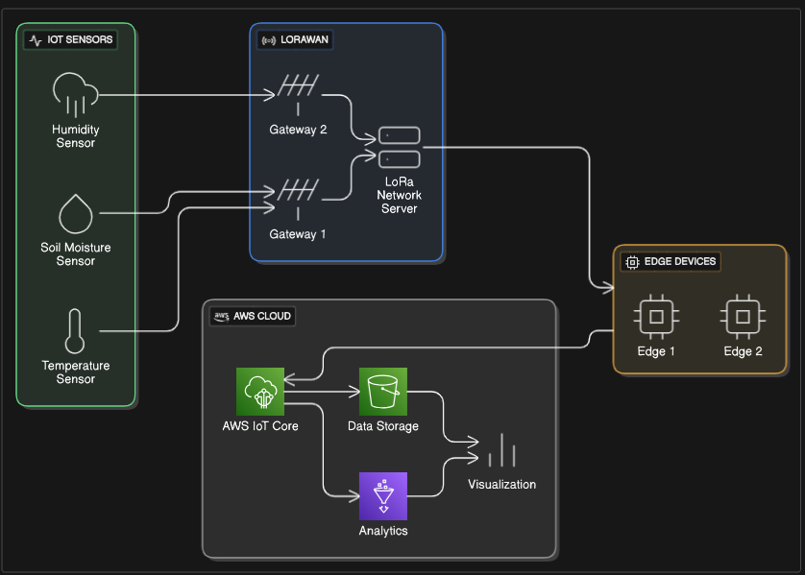805x575 pixels.
Task: Click the Humidity Sensor cloud icon
Action: (x=76, y=95)
